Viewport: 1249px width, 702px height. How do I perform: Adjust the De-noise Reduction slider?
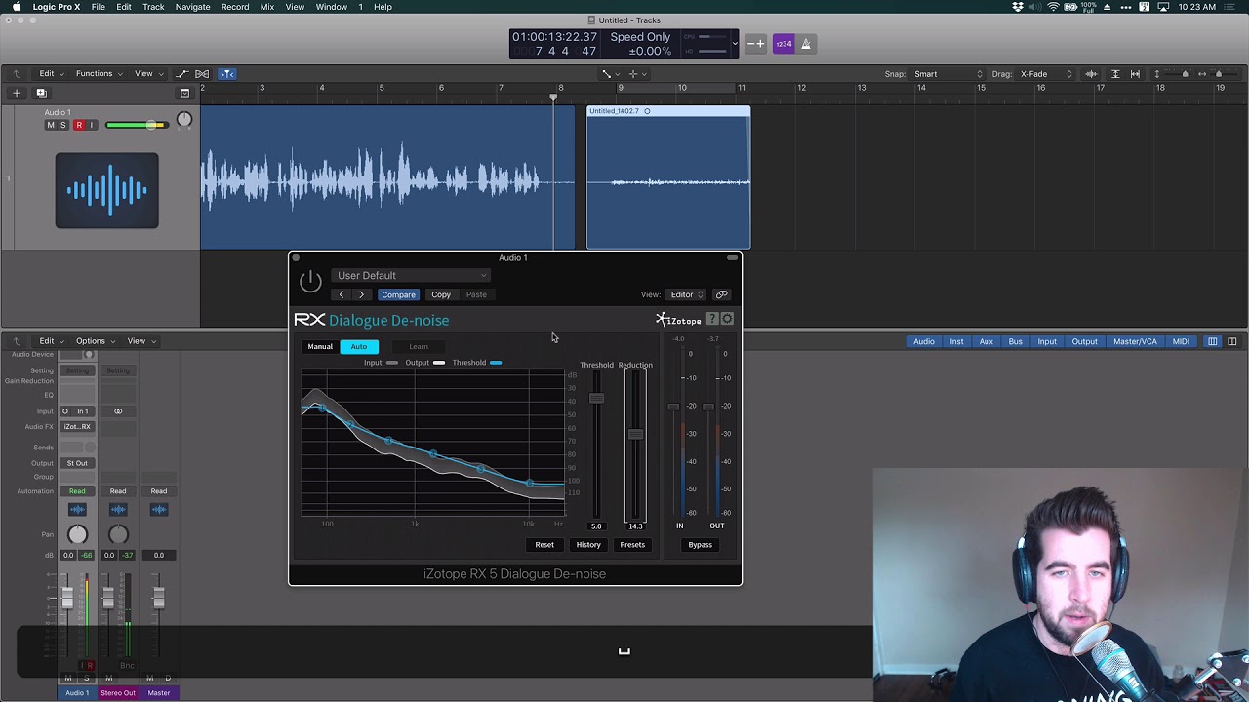pyautogui.click(x=635, y=435)
